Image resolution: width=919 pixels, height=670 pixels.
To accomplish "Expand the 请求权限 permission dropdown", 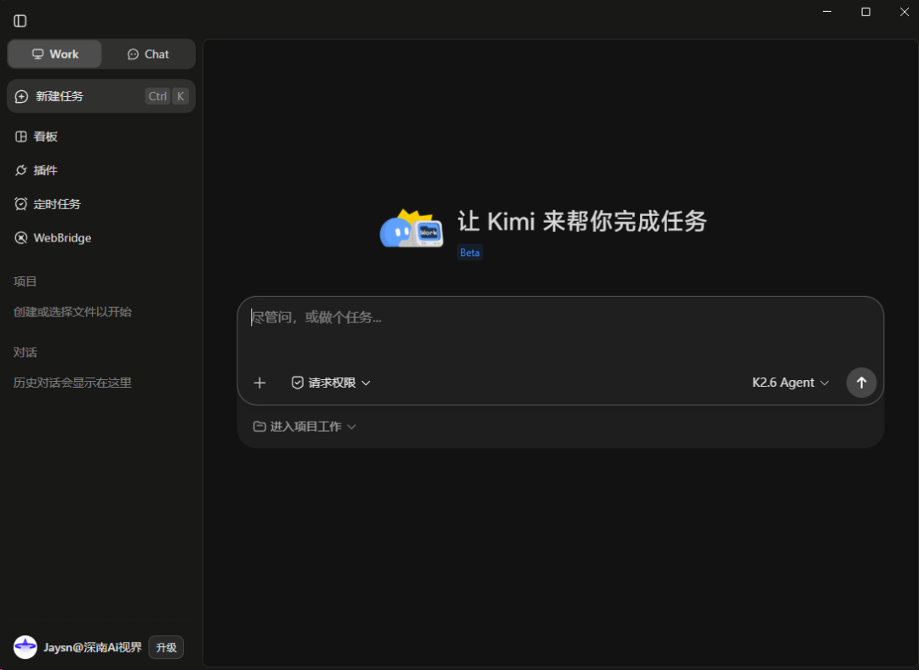I will (x=331, y=383).
